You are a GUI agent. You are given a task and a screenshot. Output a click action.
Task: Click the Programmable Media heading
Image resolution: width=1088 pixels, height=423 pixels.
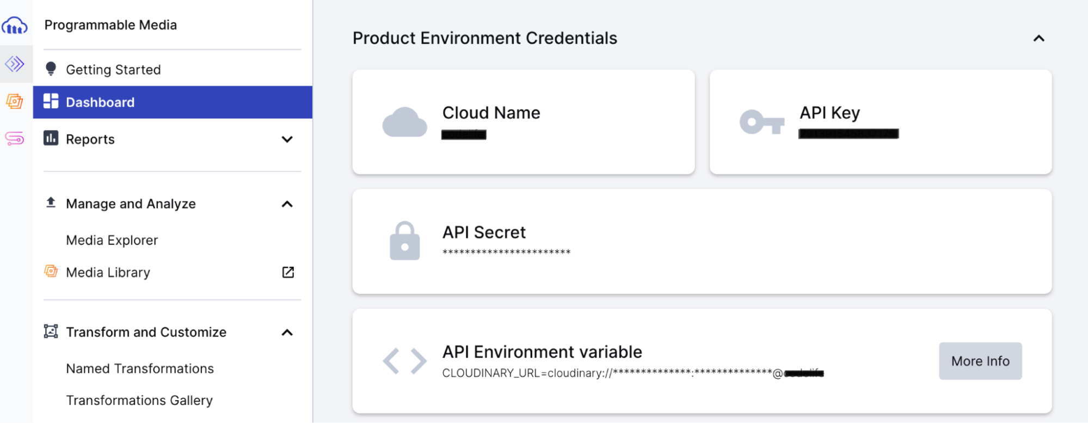click(x=110, y=25)
